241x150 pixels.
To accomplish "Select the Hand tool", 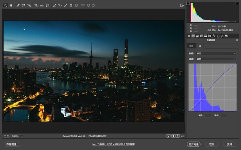I will [11, 5].
